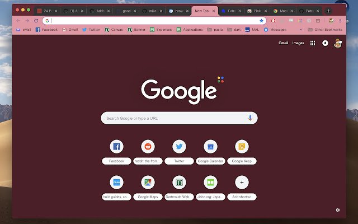Open the Twitter bookmark in bookmarks bar
Image resolution: width=358 pixels, height=224 pixels.
91,30
